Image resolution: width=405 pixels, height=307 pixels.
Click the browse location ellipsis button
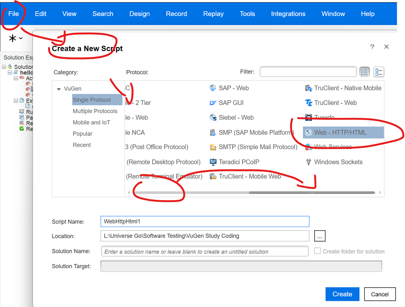click(320, 236)
